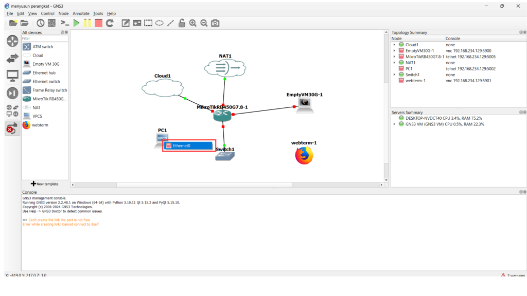This screenshot has width=527, height=296.
Task: Start all nodes with green play icon
Action: pyautogui.click(x=76, y=23)
